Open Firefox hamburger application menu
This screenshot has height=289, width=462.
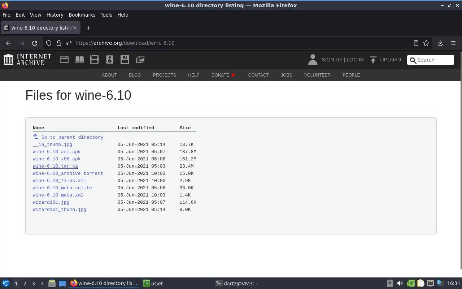[453, 43]
